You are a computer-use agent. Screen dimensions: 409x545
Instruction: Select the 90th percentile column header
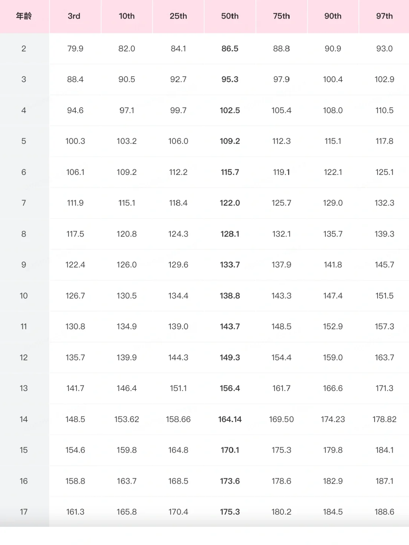(x=333, y=16)
